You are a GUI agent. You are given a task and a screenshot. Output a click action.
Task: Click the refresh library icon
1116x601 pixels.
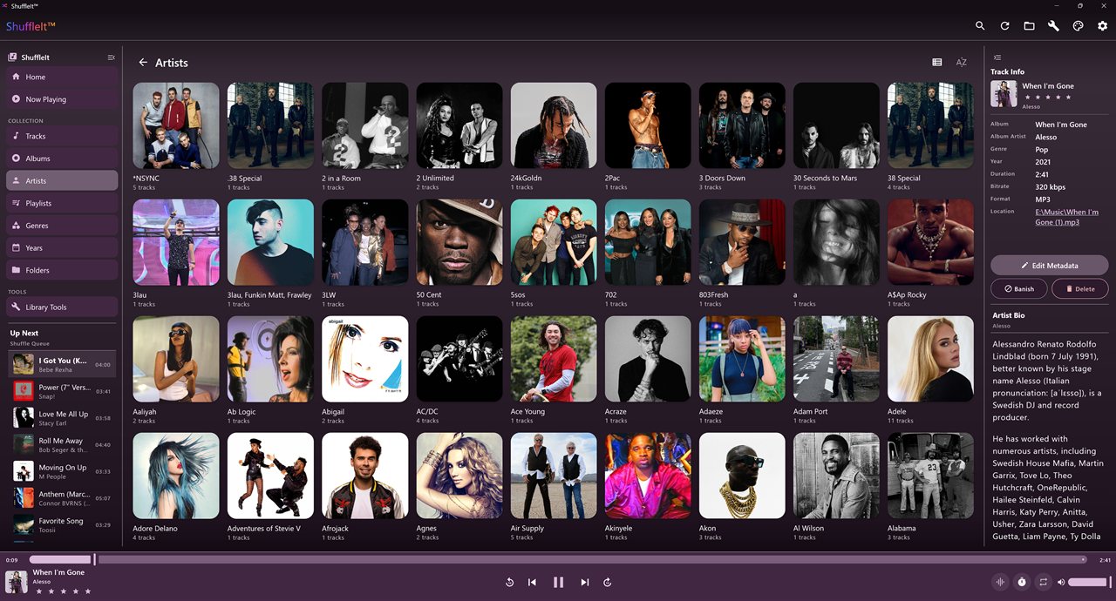click(x=1004, y=26)
